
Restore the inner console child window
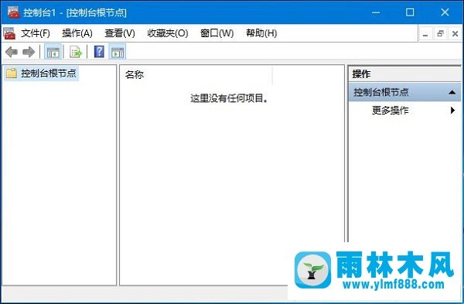440,34
